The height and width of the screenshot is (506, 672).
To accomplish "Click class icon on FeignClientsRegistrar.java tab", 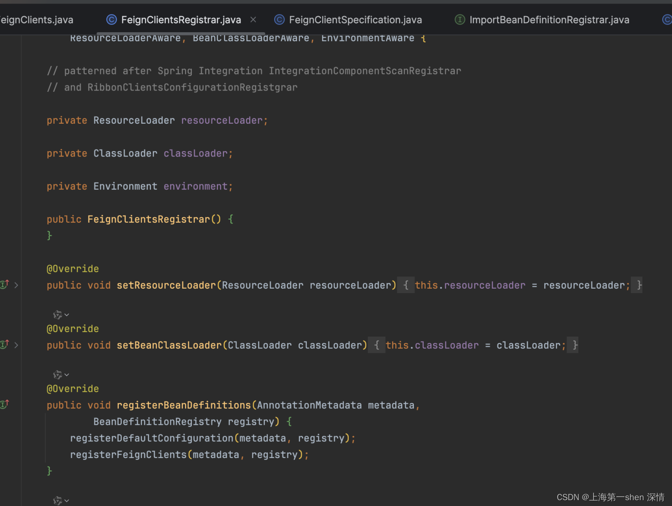I will pos(112,20).
